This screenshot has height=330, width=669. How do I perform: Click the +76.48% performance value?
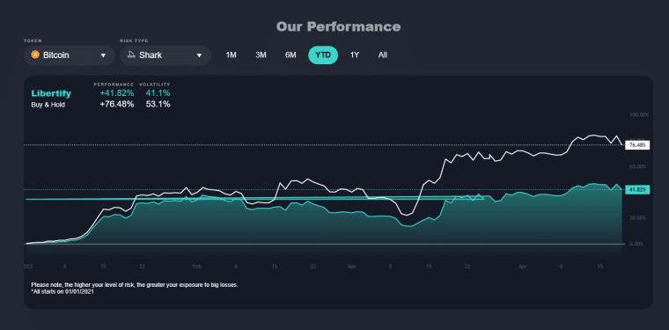point(116,104)
